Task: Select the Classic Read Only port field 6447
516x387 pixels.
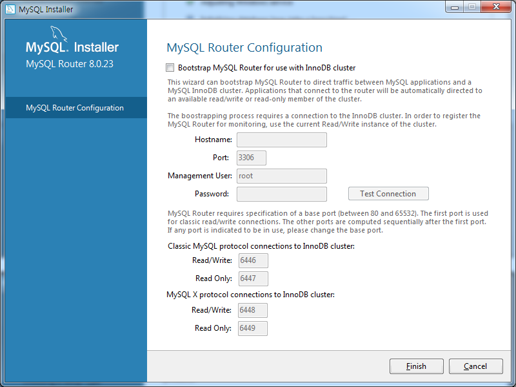Action: coord(253,278)
